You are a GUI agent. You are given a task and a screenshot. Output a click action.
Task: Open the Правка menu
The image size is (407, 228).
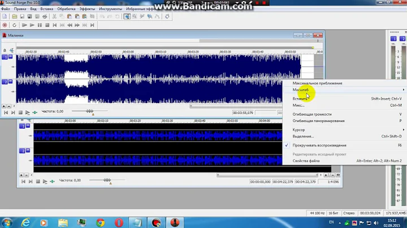click(20, 9)
